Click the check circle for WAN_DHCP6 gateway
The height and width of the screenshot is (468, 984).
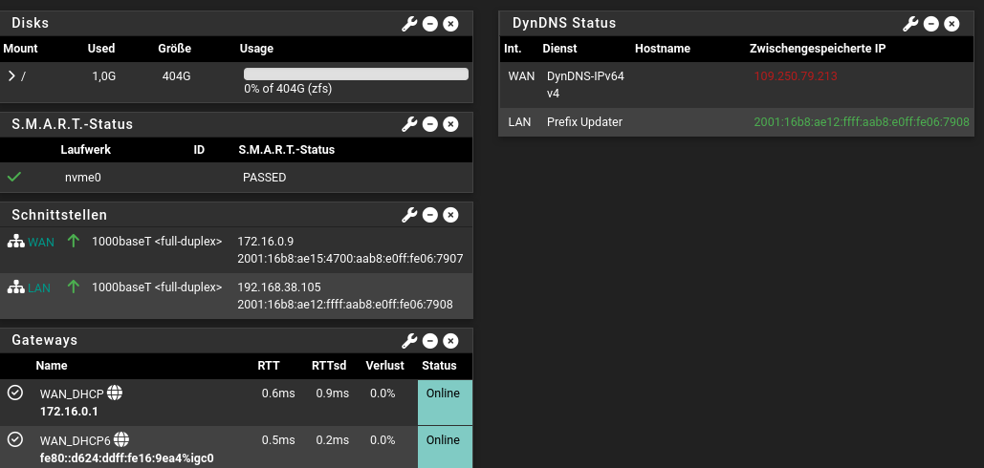point(15,439)
